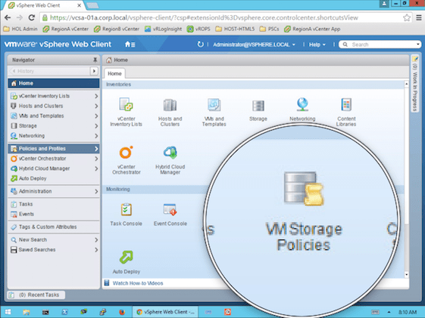
Task: Bookmark this page with the star icon
Action: tap(406, 18)
